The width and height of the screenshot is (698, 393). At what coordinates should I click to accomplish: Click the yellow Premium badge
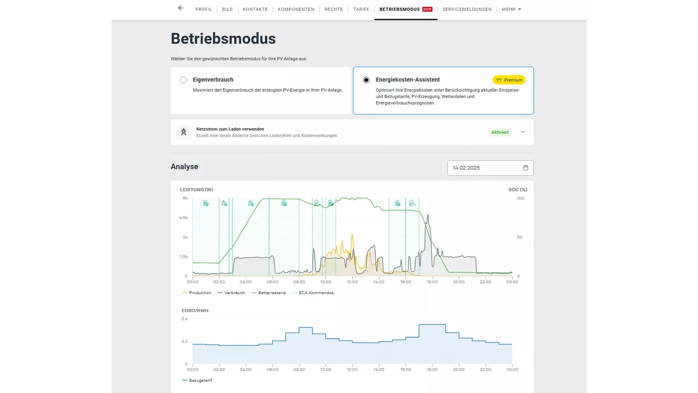coord(509,80)
